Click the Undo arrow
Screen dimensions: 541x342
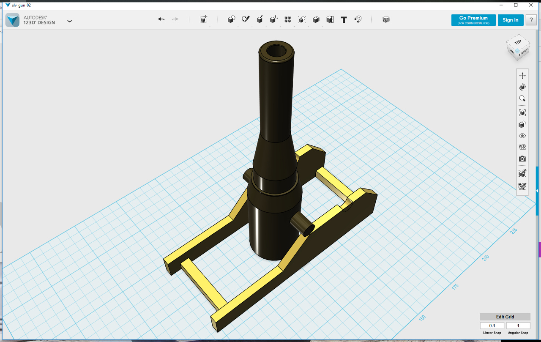coord(161,19)
